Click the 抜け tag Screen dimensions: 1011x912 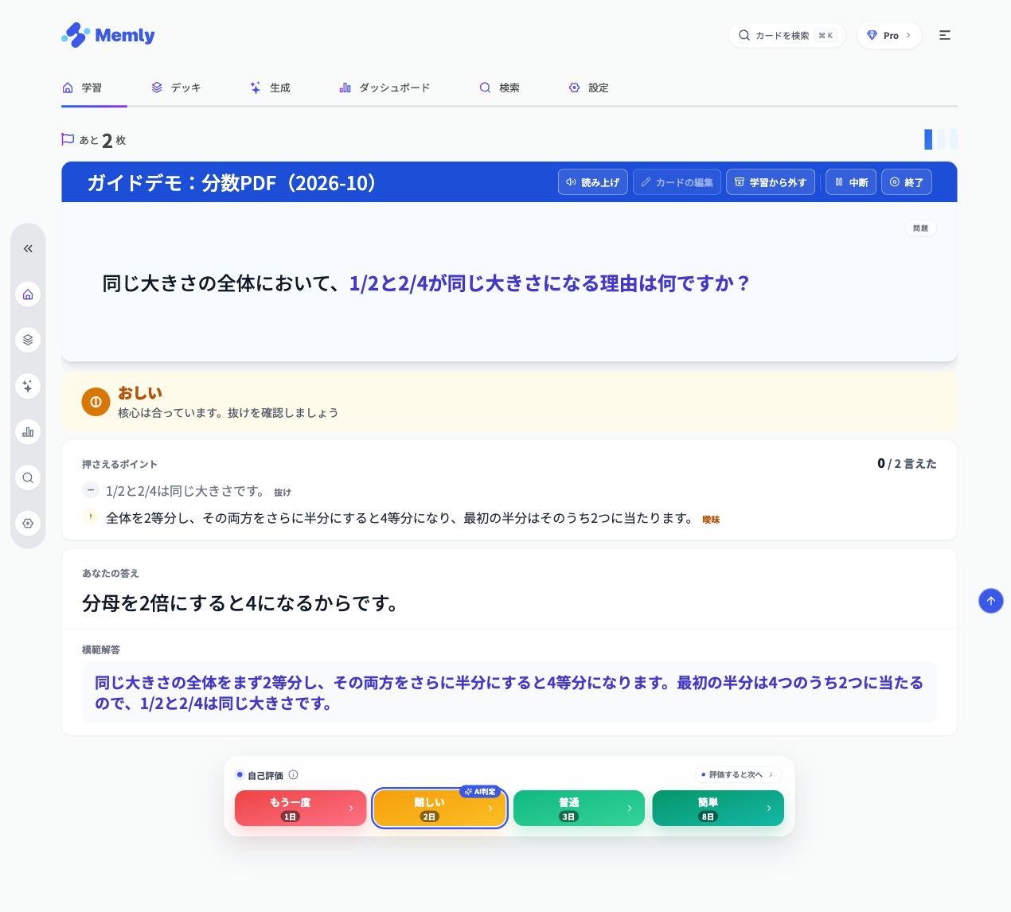pyautogui.click(x=283, y=493)
